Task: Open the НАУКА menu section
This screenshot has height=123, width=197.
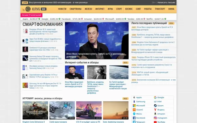Action: (x=171, y=9)
